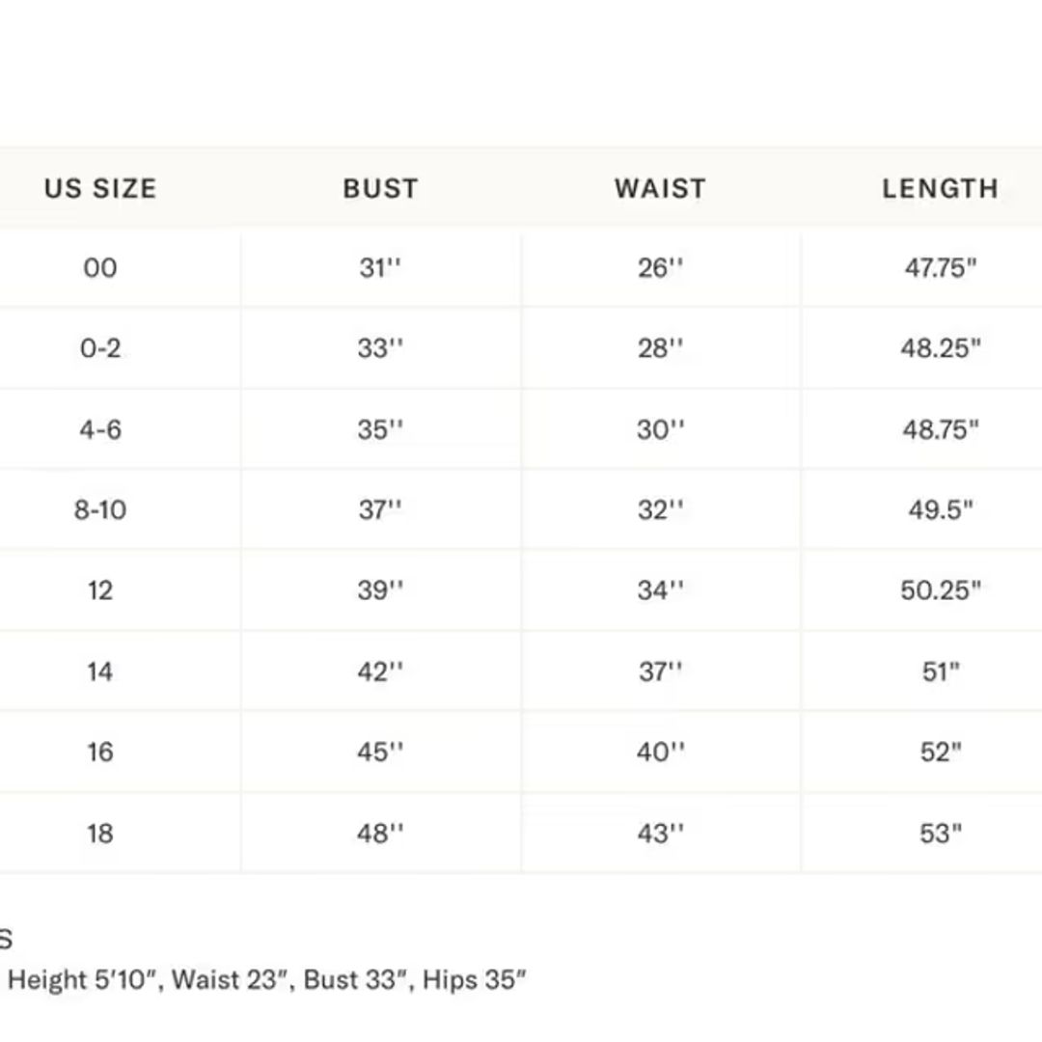The height and width of the screenshot is (1042, 1042).
Task: Click the 4-6 size cell
Action: coord(100,429)
